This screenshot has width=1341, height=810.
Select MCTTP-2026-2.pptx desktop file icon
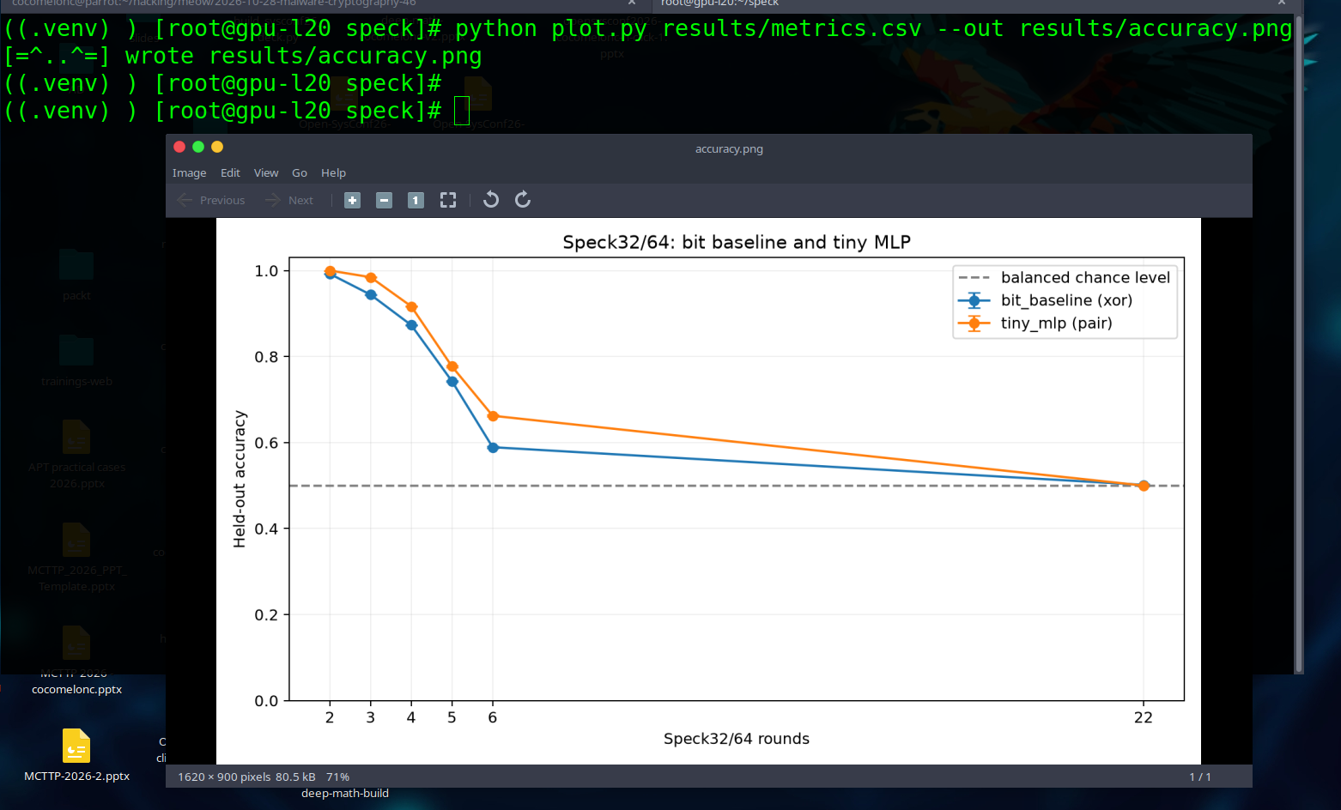coord(76,746)
